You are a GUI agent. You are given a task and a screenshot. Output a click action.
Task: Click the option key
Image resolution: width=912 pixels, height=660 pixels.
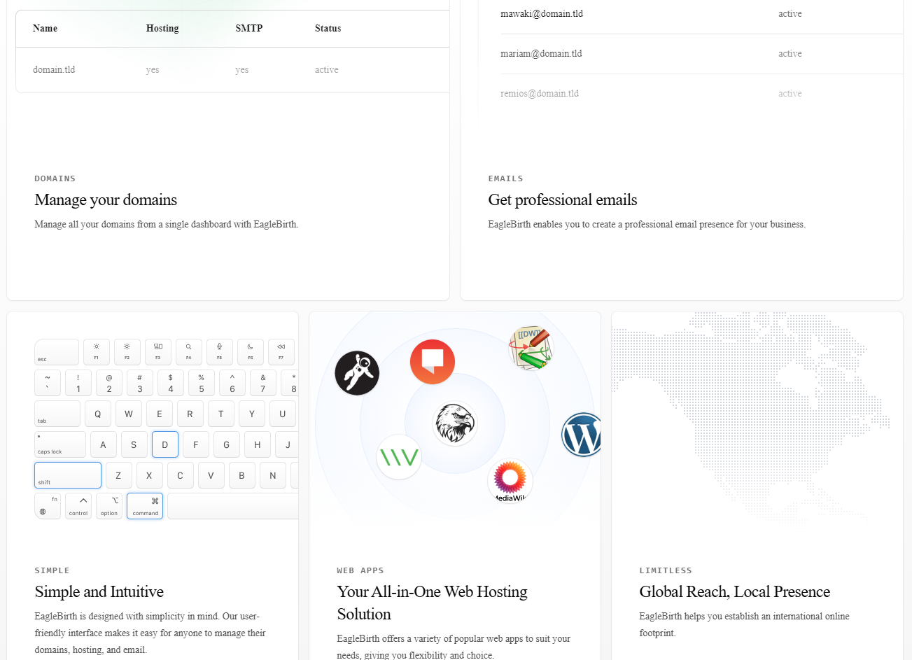click(x=109, y=506)
